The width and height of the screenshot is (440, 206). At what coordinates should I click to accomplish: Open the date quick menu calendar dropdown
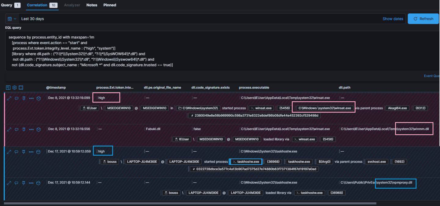coord(12,19)
